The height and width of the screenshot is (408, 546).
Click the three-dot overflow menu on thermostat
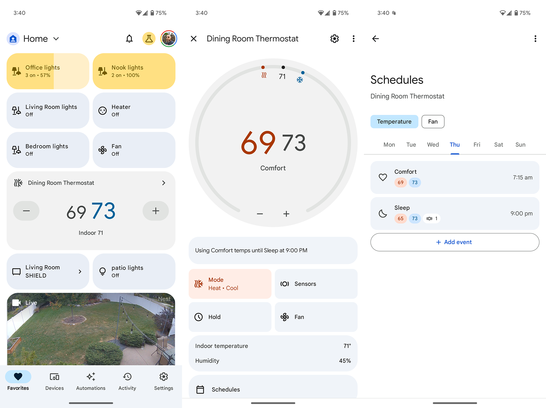coord(354,38)
